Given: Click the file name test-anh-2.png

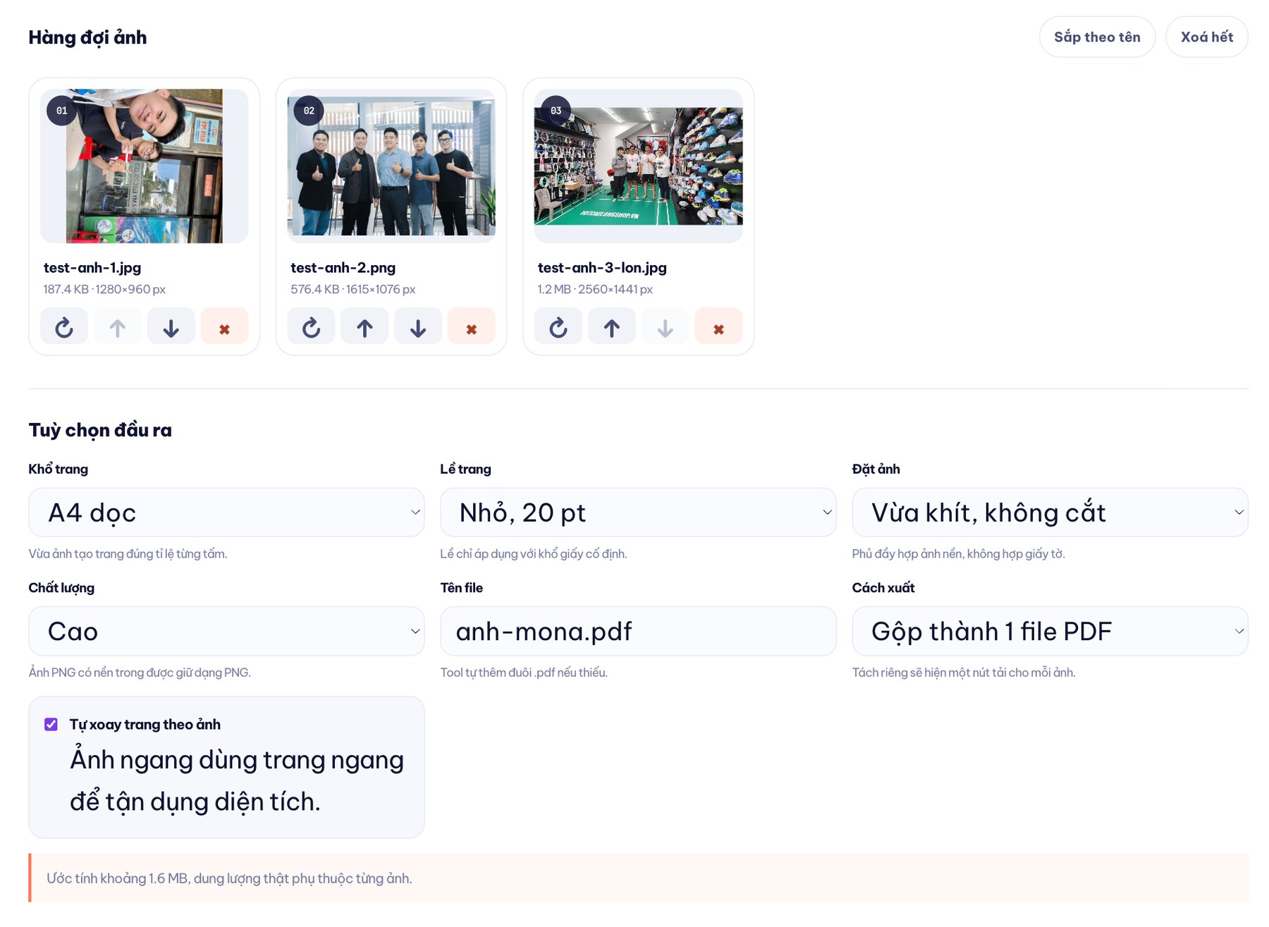Looking at the screenshot, I should (343, 268).
